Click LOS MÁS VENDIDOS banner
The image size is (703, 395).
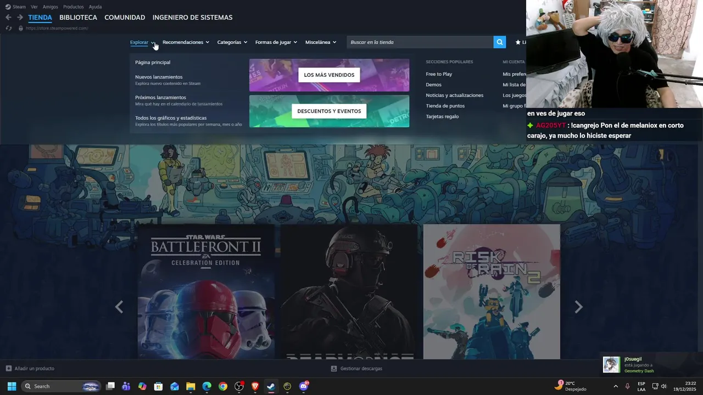[x=329, y=75]
